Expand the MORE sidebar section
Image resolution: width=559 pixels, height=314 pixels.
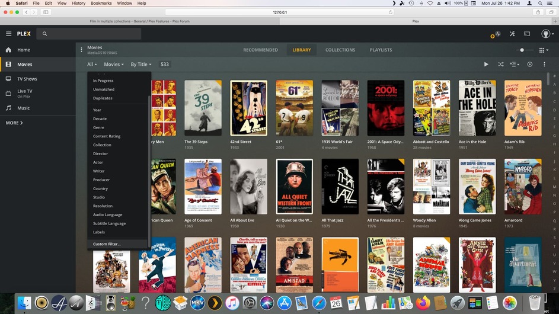(14, 123)
